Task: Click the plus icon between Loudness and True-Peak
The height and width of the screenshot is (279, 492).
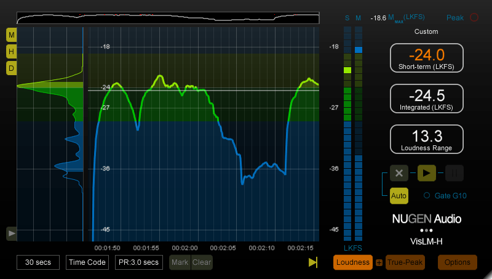Action: 379,263
